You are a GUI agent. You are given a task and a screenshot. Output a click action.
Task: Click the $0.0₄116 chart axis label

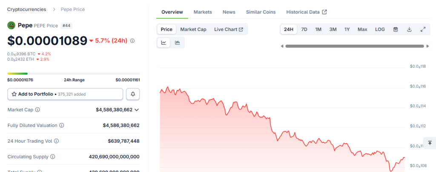[x=418, y=86]
